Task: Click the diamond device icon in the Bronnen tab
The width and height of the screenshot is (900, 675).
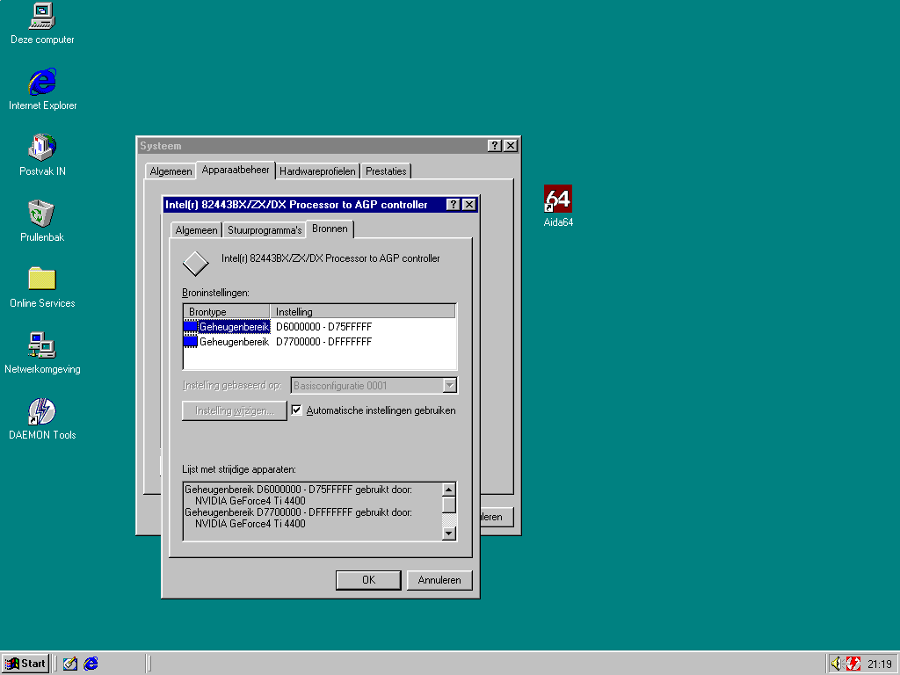Action: click(x=196, y=264)
